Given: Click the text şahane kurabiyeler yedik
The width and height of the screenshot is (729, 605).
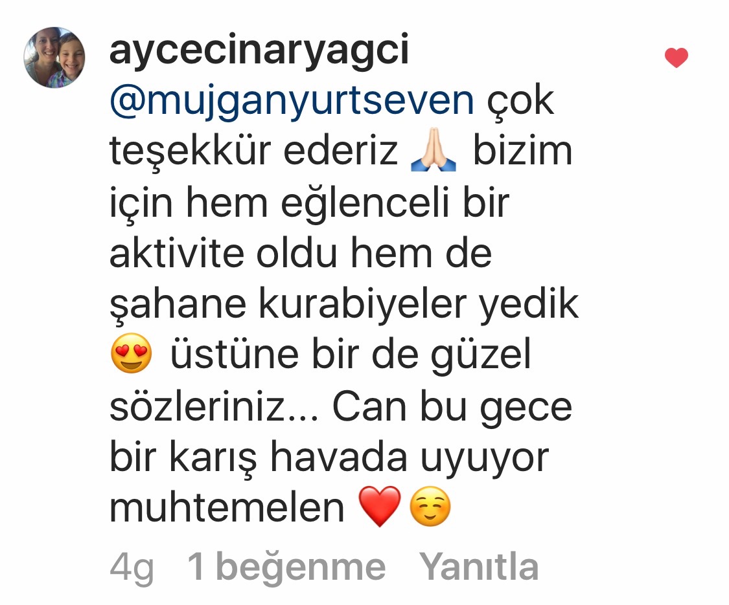Looking at the screenshot, I should tap(344, 305).
